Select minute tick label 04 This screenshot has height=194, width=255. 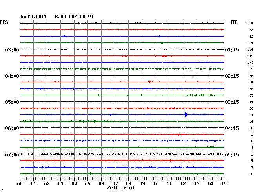[x=74, y=184]
